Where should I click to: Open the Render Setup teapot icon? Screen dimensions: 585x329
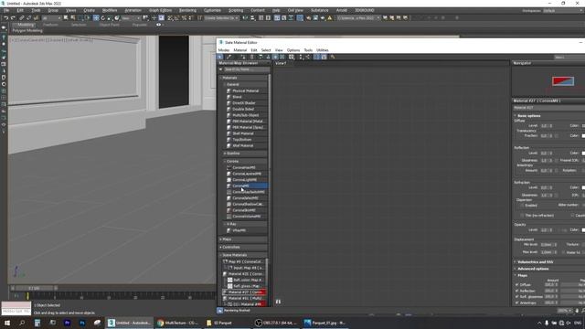pyautogui.click(x=308, y=18)
